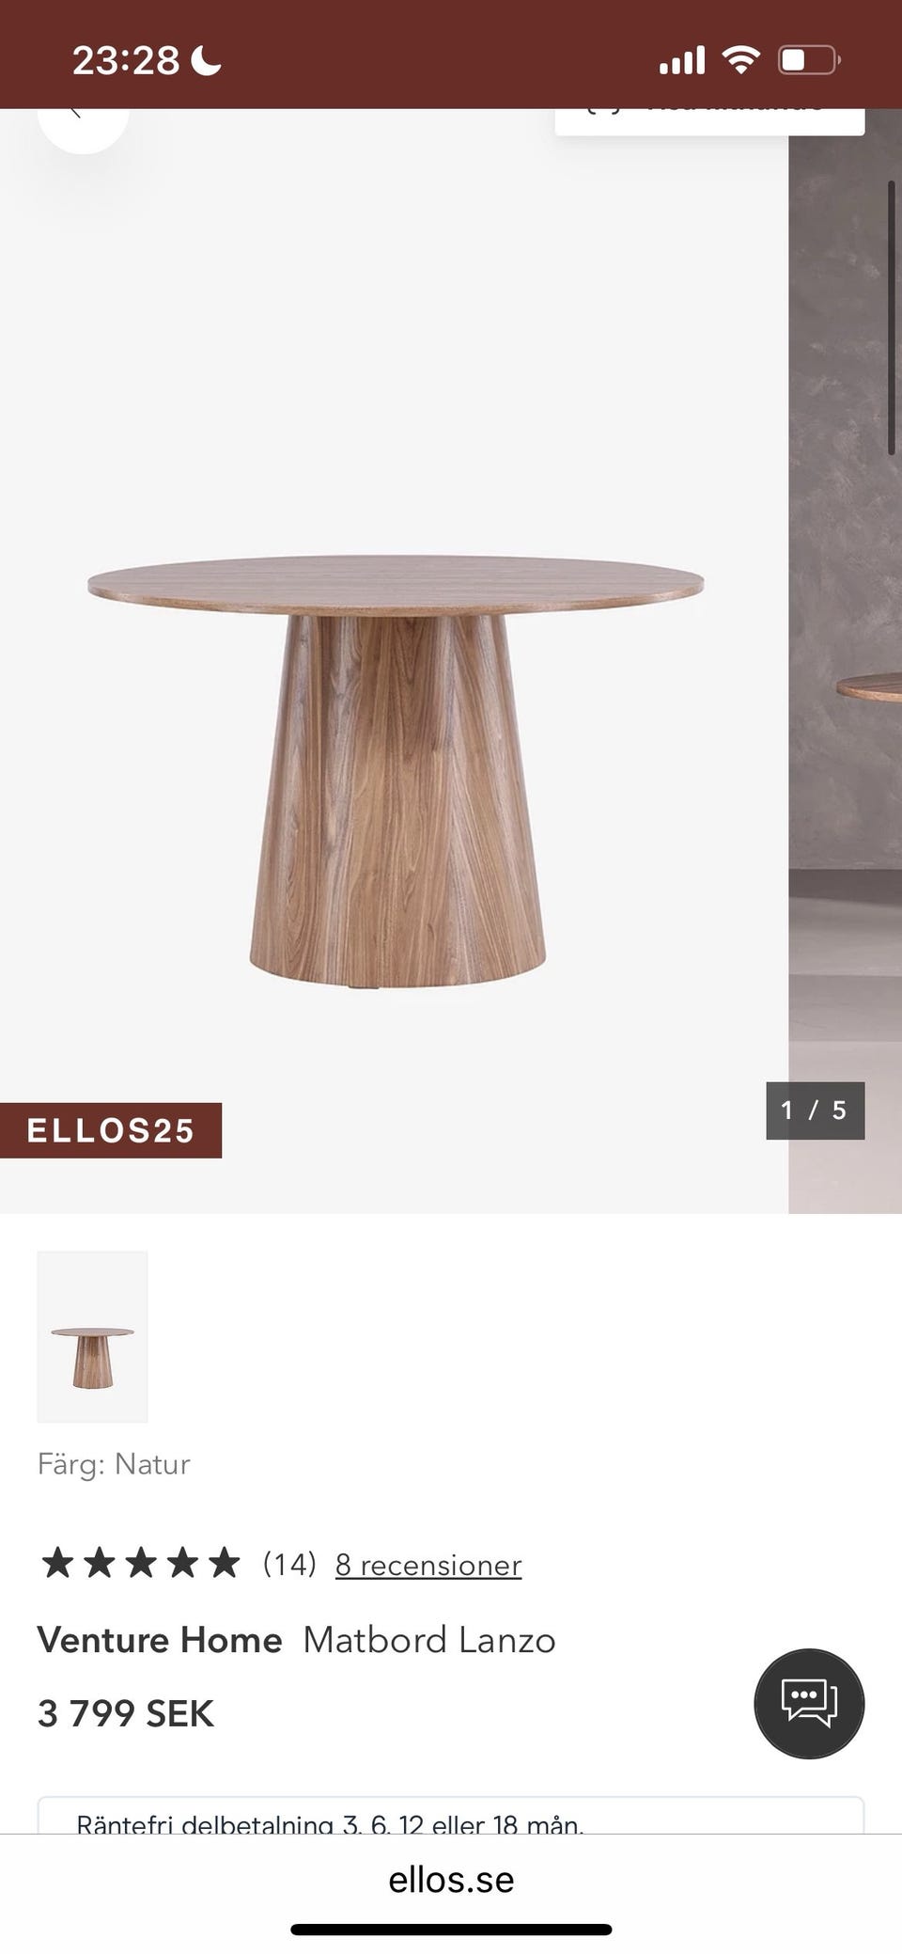The image size is (902, 1954).
Task: Open the live chat support bubble
Action: pos(809,1703)
